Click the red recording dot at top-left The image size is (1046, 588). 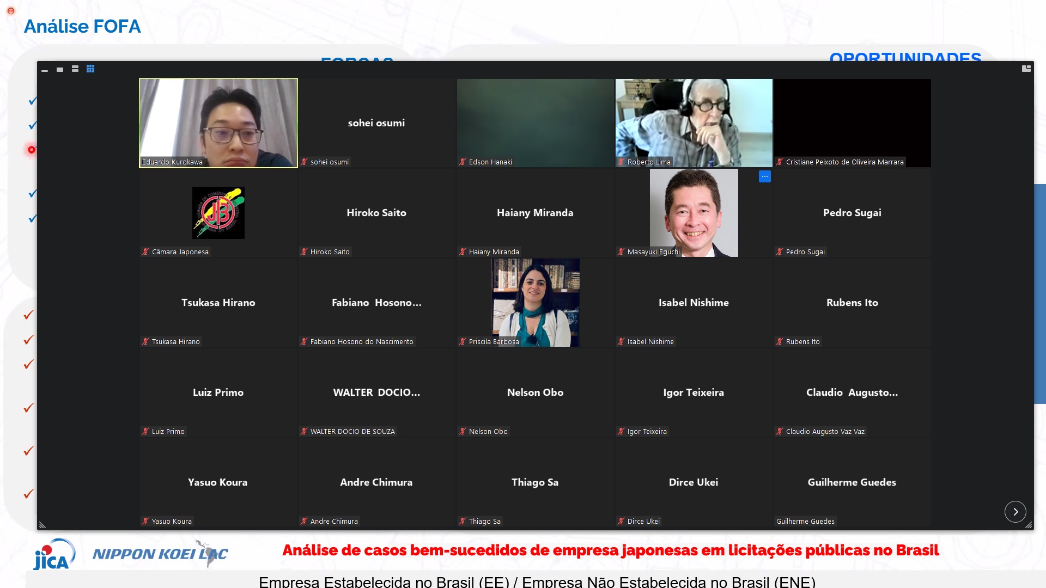(10, 11)
